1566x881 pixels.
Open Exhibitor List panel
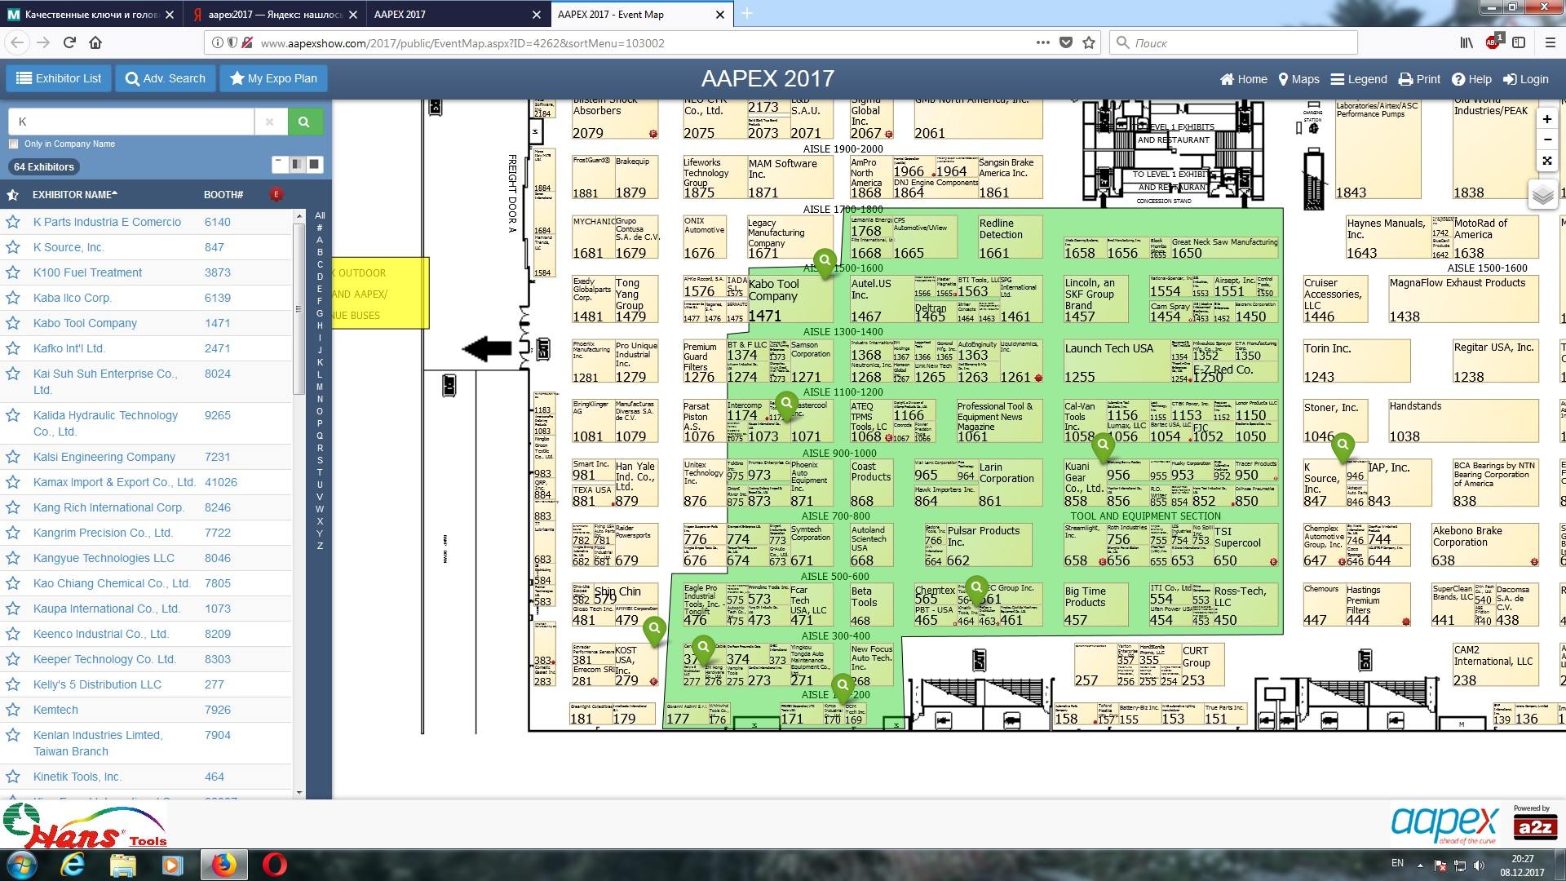click(59, 78)
